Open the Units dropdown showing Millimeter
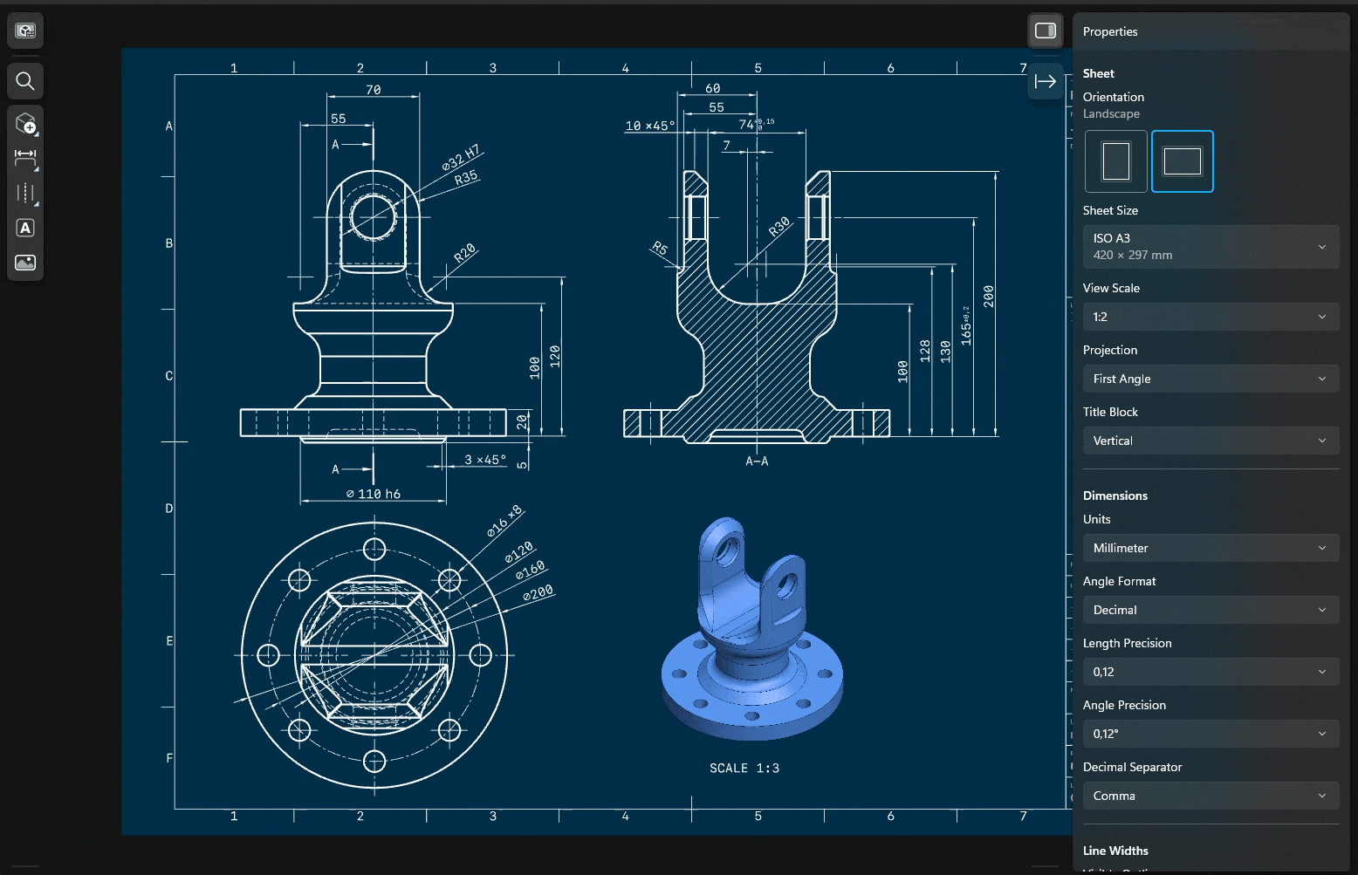 pos(1211,547)
